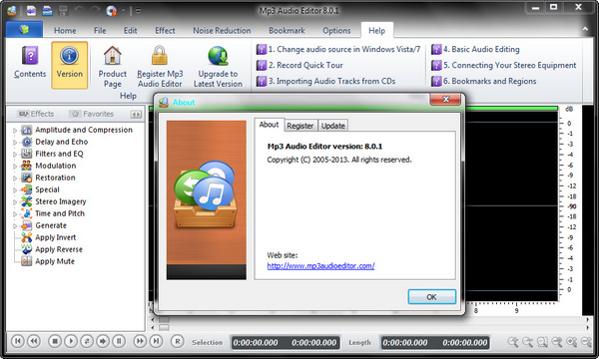Expand the Filters and EQ tree node

click(x=15, y=155)
